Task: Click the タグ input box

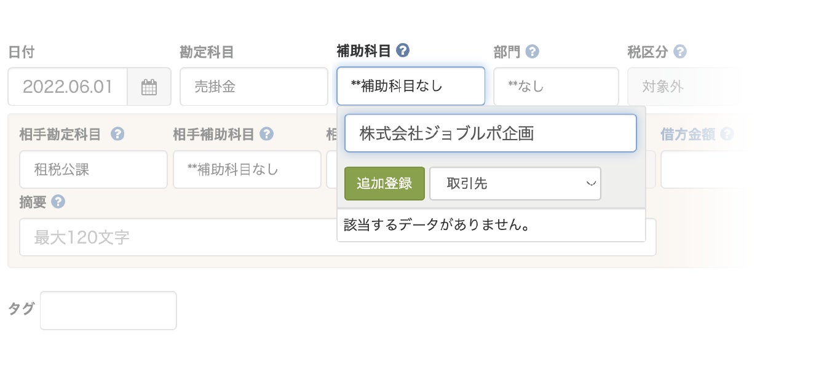Action: (108, 311)
